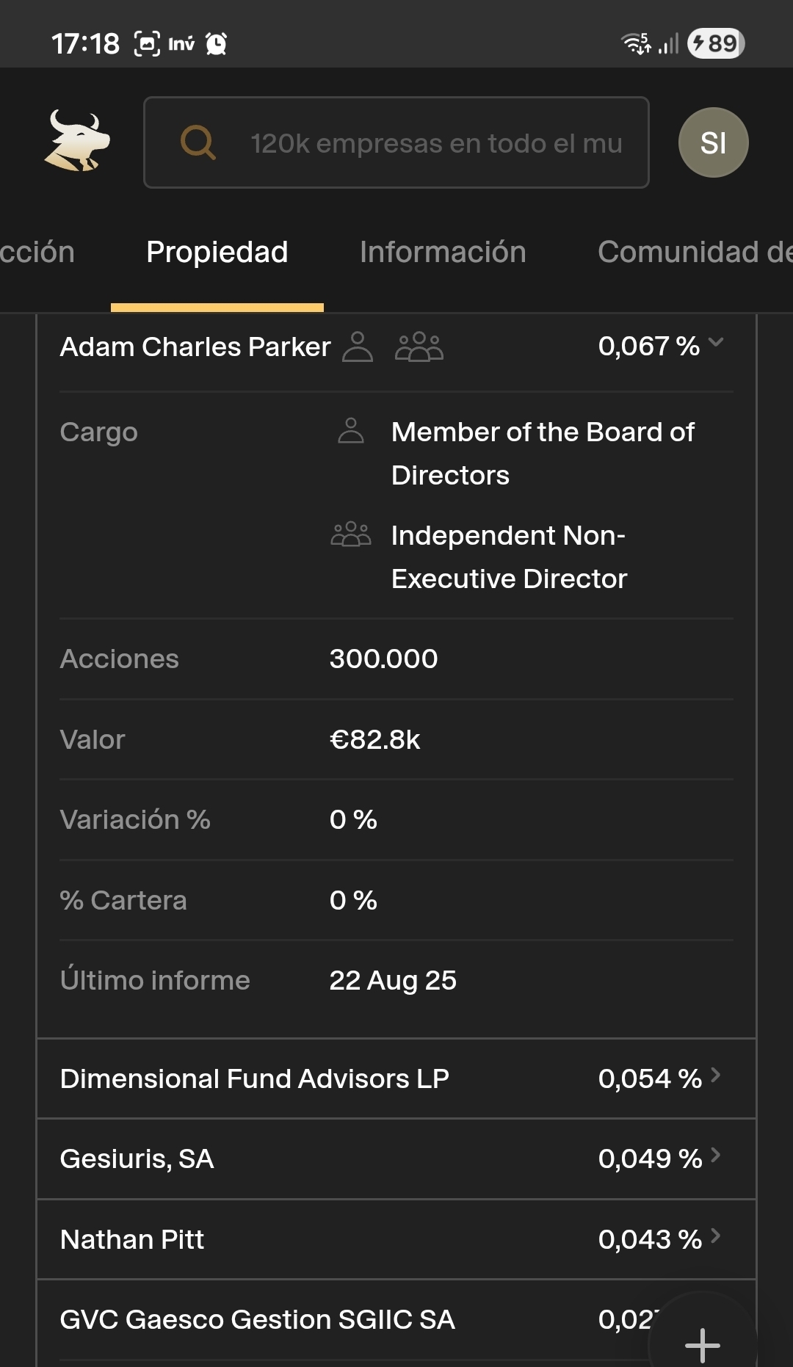
Task: Expand the Gesiuris, SA row chevron
Action: pyautogui.click(x=716, y=1156)
